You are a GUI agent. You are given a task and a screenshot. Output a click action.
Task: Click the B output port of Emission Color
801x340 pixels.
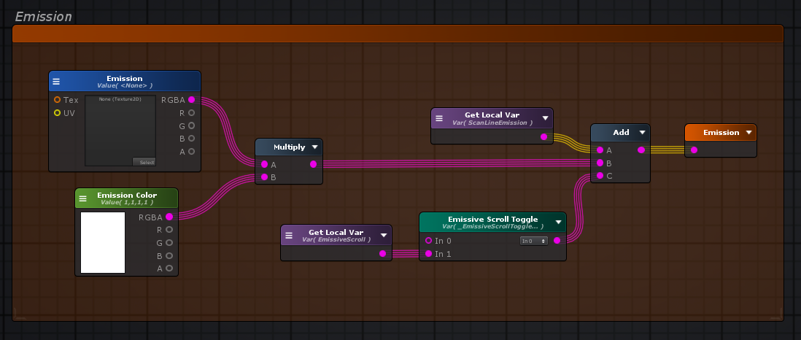[169, 255]
